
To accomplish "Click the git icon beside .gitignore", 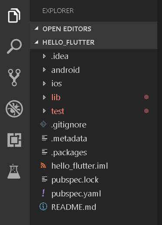I will [43, 124].
